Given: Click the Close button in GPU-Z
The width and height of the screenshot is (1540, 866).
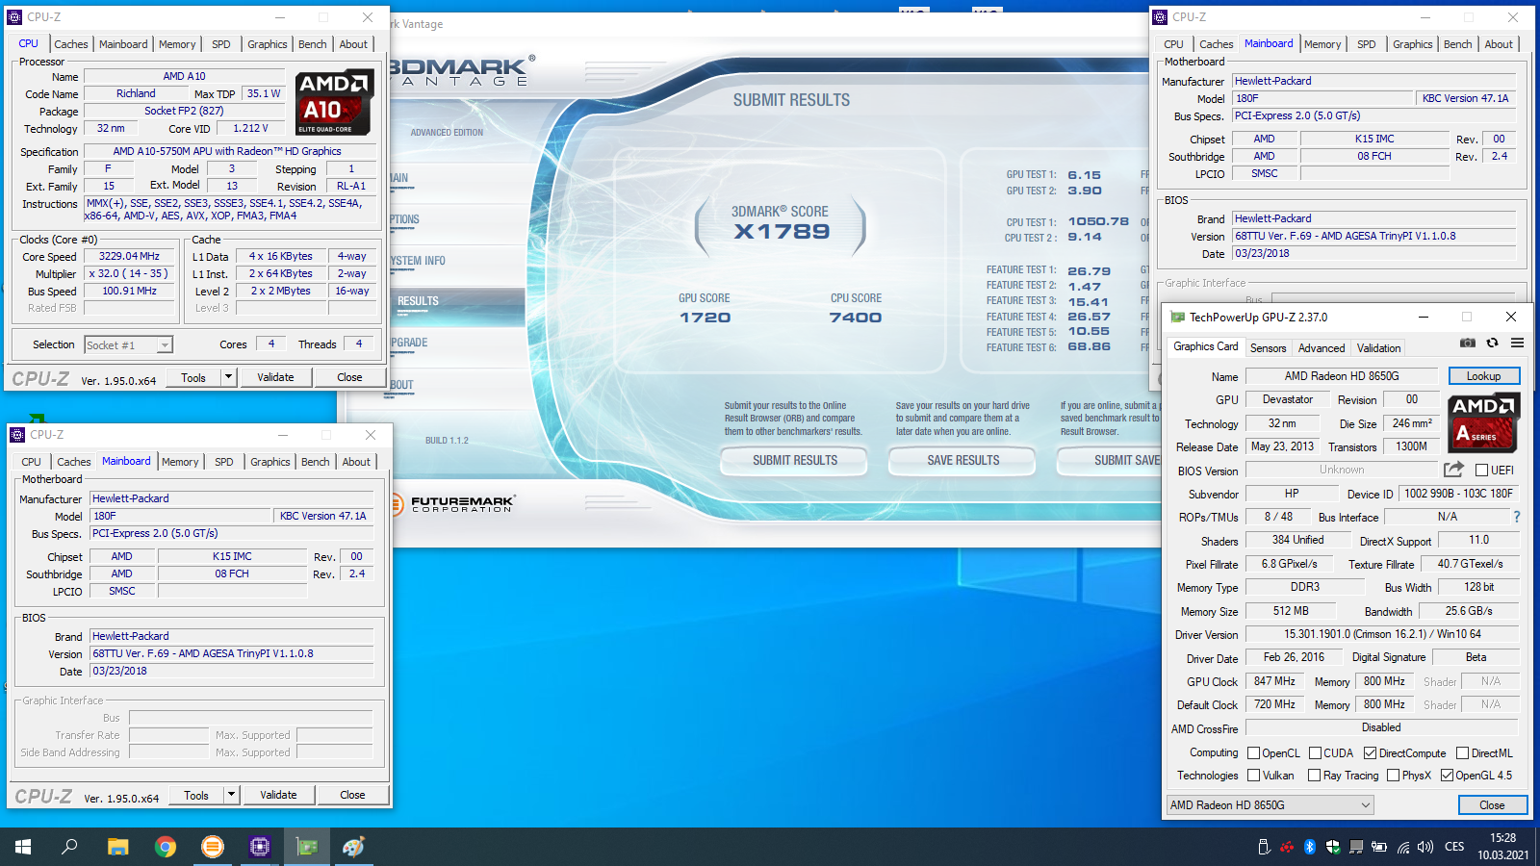Looking at the screenshot, I should click(1492, 805).
